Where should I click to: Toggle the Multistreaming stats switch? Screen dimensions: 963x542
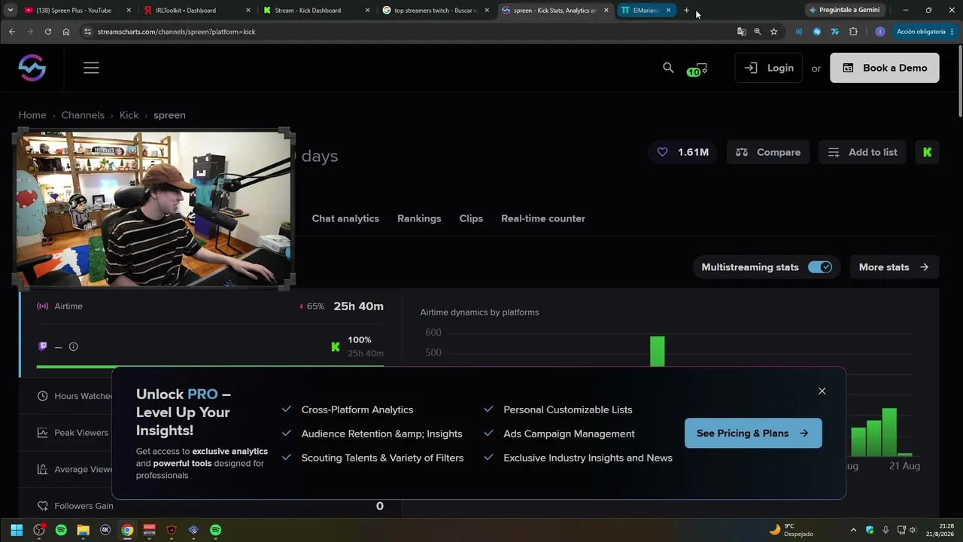[820, 267]
